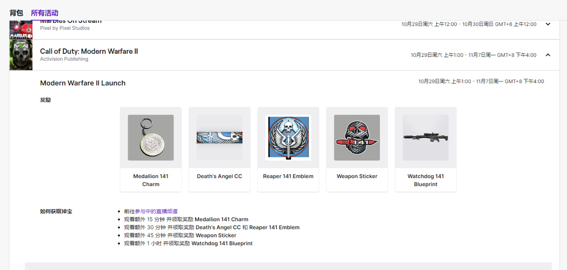The height and width of the screenshot is (270, 567).
Task: Click the Weapon Sticker card label
Action: pyautogui.click(x=357, y=176)
